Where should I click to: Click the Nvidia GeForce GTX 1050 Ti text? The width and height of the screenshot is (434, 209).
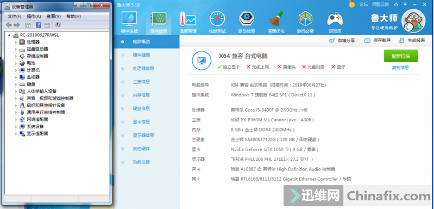(x=274, y=149)
